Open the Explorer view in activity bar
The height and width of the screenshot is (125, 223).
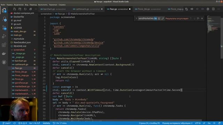click(4, 10)
